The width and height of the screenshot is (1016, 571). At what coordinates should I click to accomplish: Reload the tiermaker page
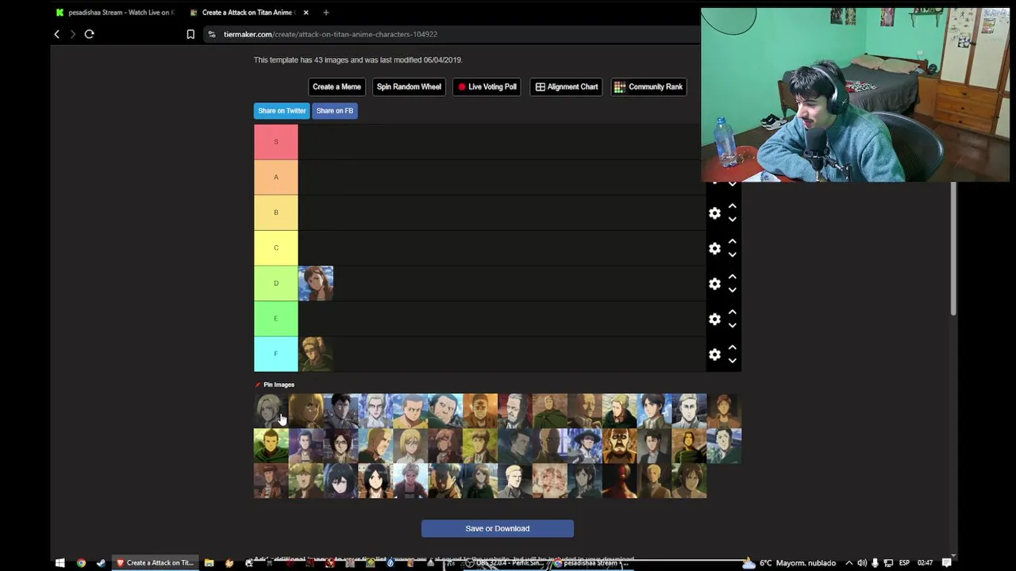pos(89,34)
